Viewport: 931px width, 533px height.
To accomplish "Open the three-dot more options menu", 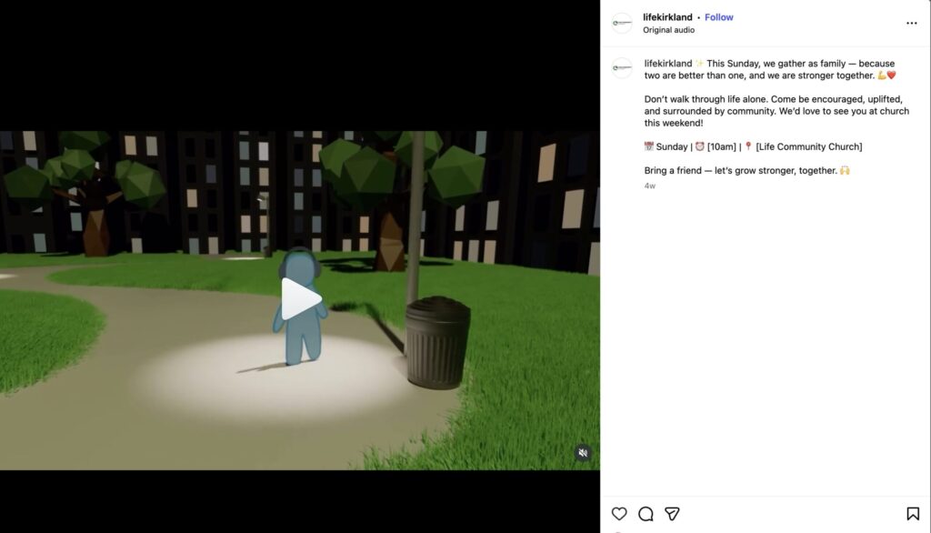I will pyautogui.click(x=911, y=24).
